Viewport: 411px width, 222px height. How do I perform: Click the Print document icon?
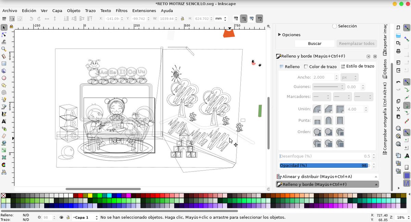click(x=398, y=51)
